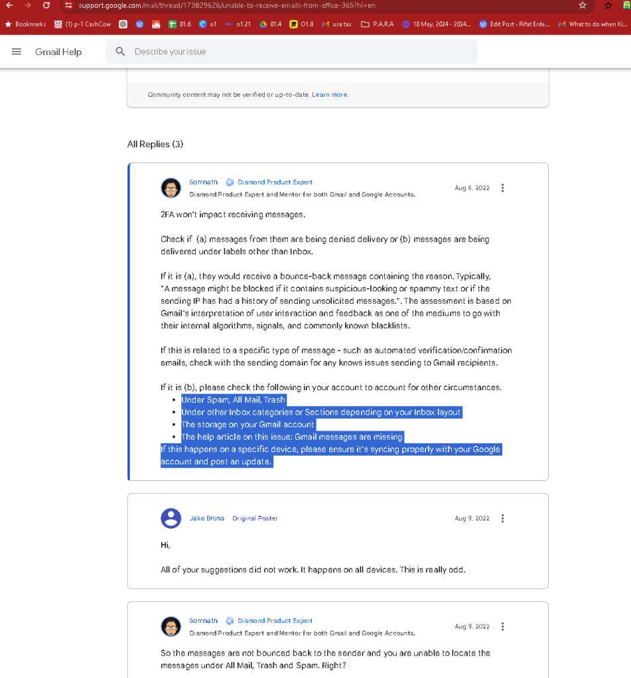
Task: Open the O1.8 yellow bookmark
Action: (x=301, y=24)
